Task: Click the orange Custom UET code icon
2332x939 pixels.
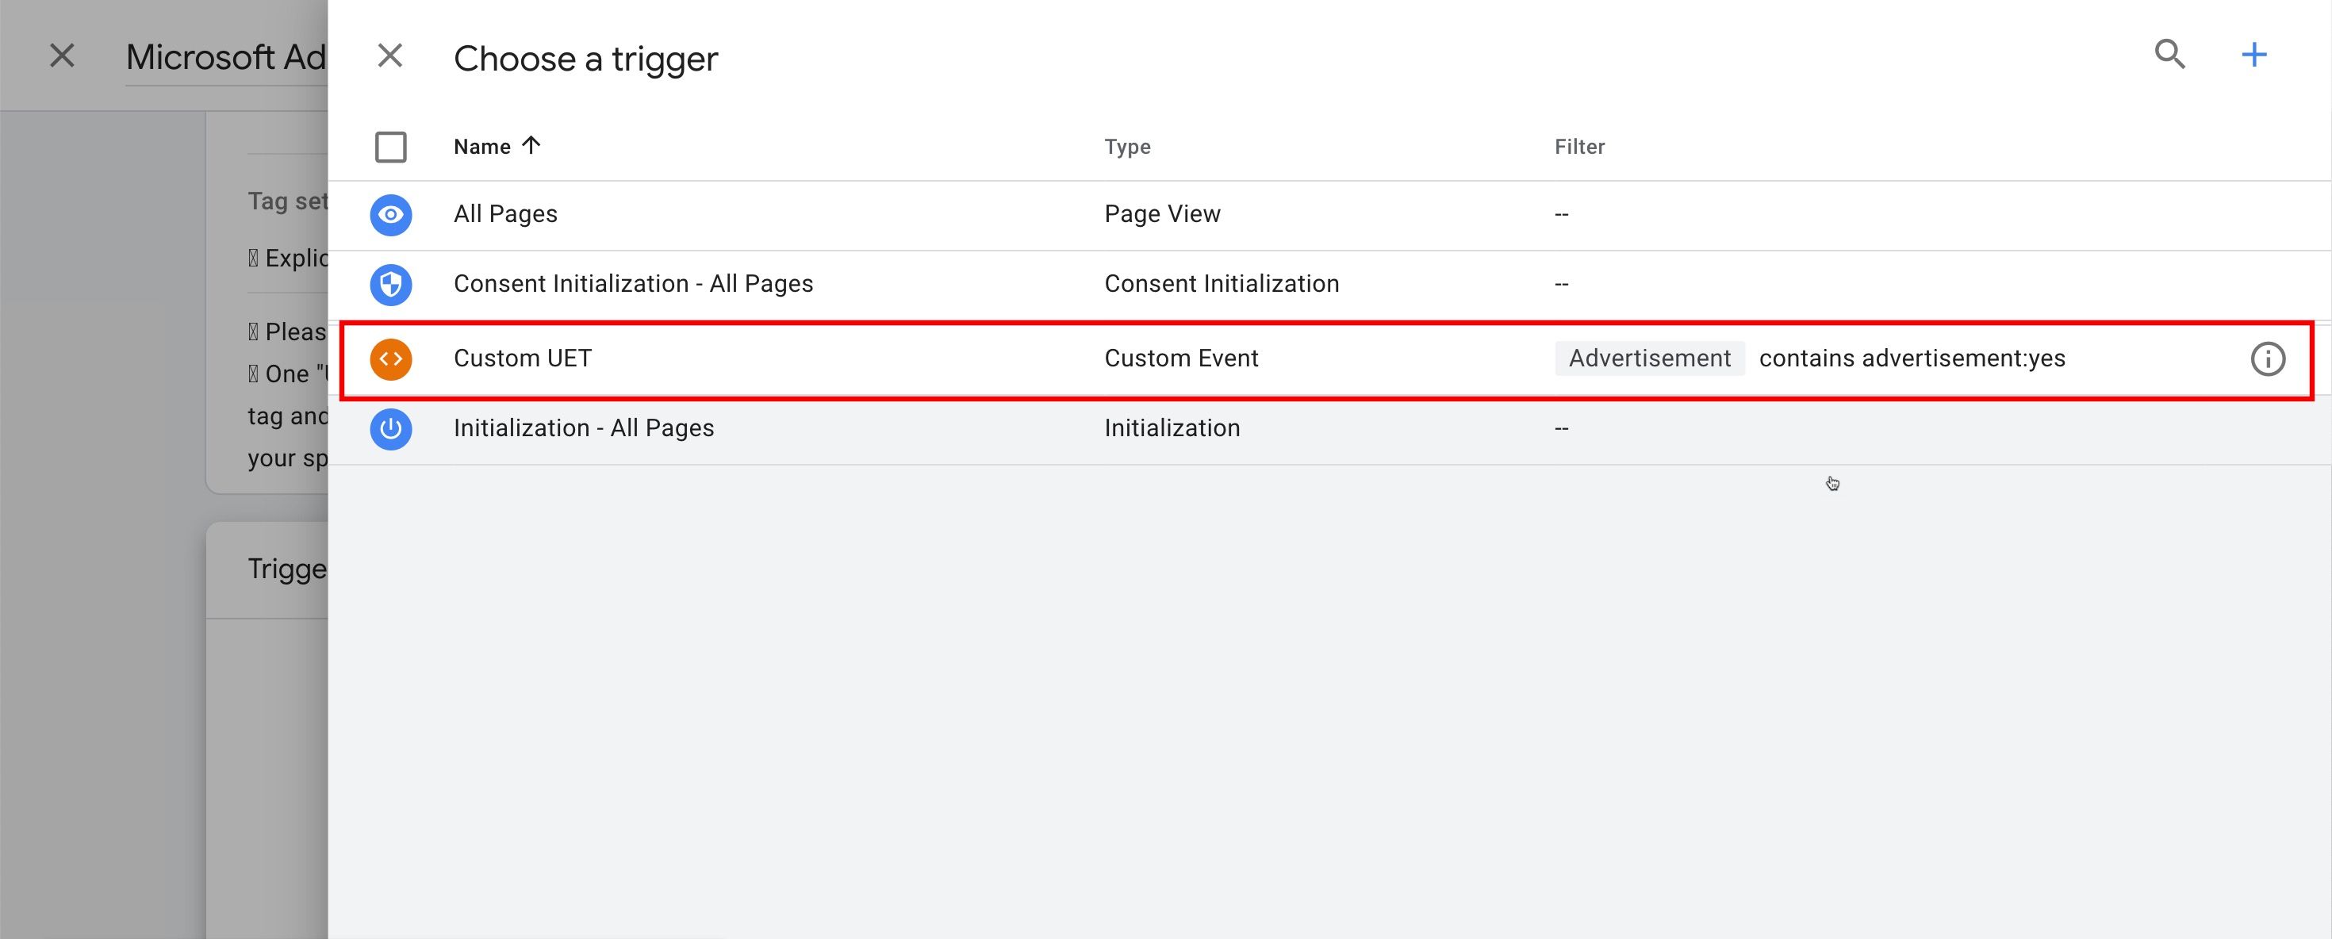Action: 391,358
